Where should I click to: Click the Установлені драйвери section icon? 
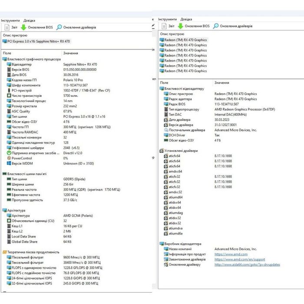(162, 151)
